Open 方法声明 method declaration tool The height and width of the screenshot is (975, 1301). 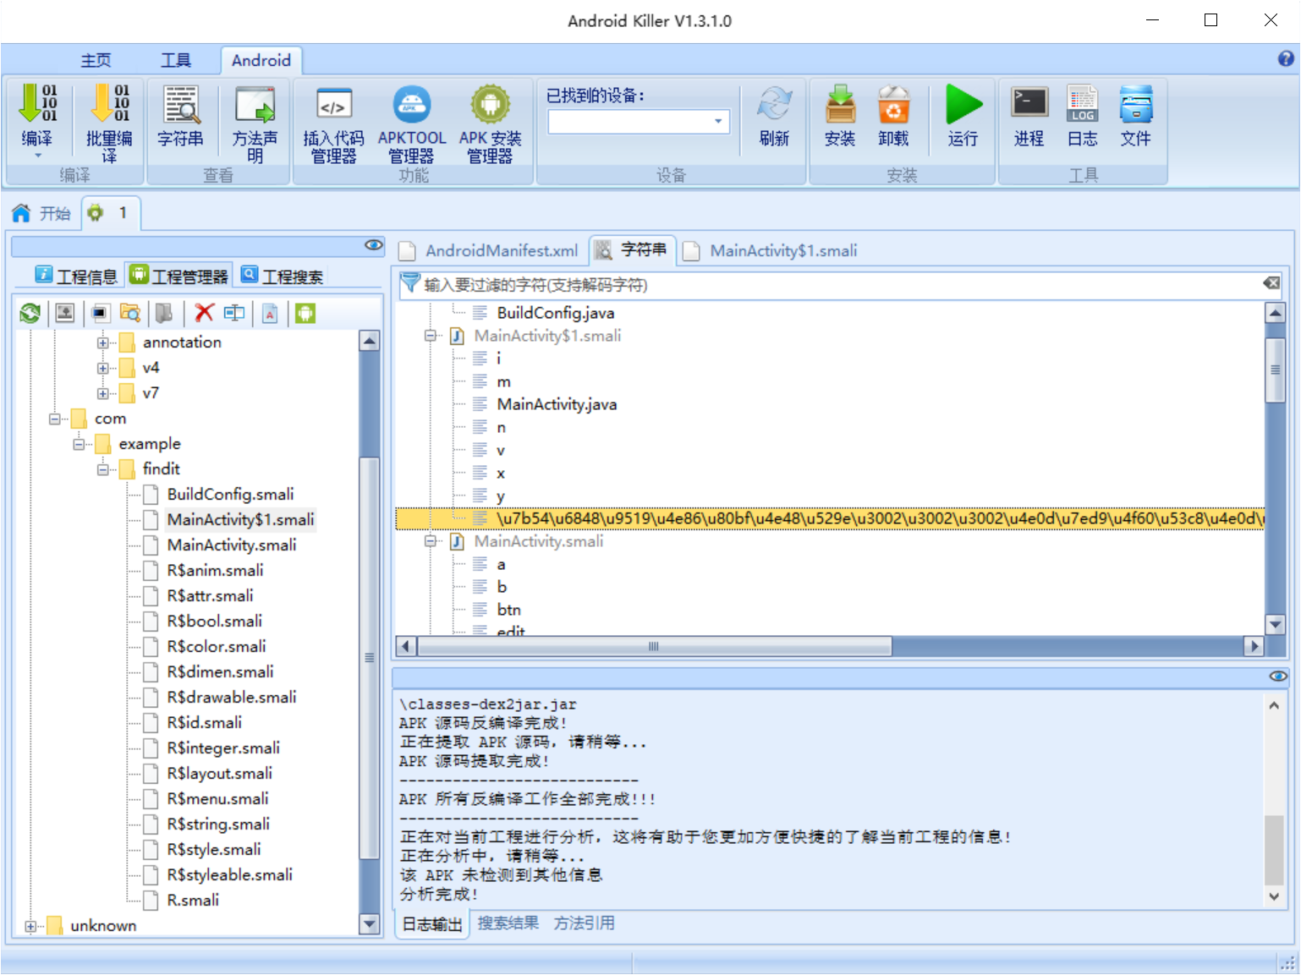click(255, 123)
